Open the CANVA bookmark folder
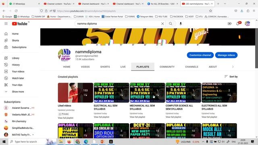258x145 pixels. pos(79,17)
